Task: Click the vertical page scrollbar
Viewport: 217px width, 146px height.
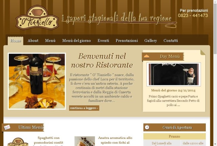Action: tap(215, 73)
